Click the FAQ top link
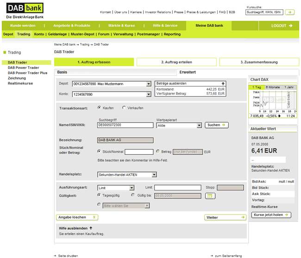This screenshot has height=258, width=301. pos(222,12)
